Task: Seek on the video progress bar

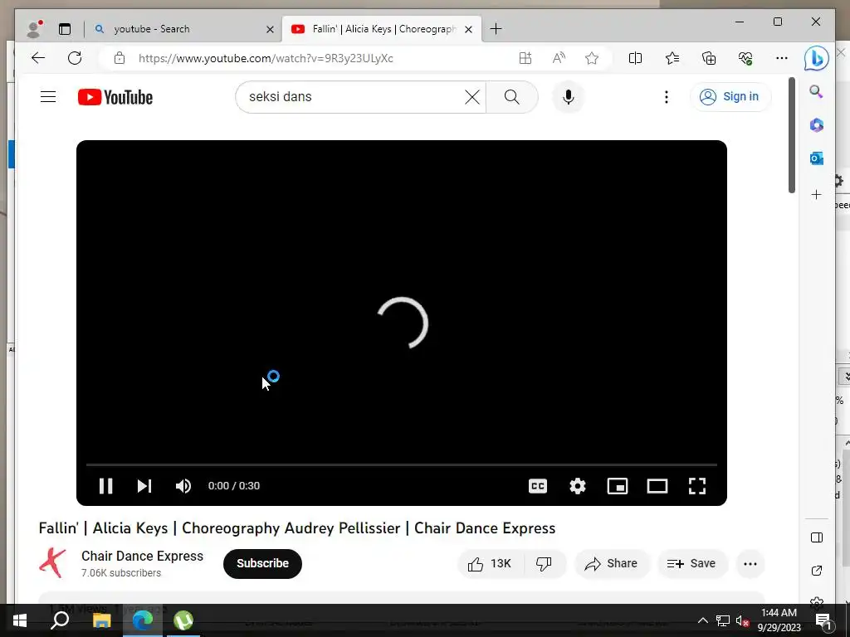Action: (x=402, y=464)
